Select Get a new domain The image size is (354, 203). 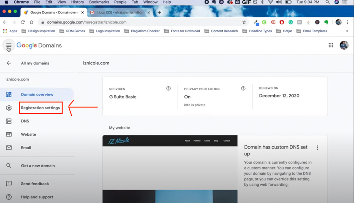[x=38, y=166]
